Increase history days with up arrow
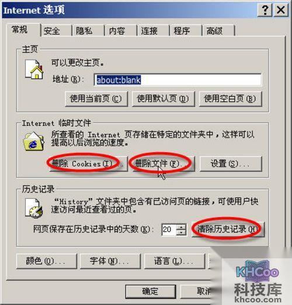 click(x=181, y=227)
